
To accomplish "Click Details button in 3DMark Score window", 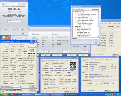I will (x=6, y=29).
